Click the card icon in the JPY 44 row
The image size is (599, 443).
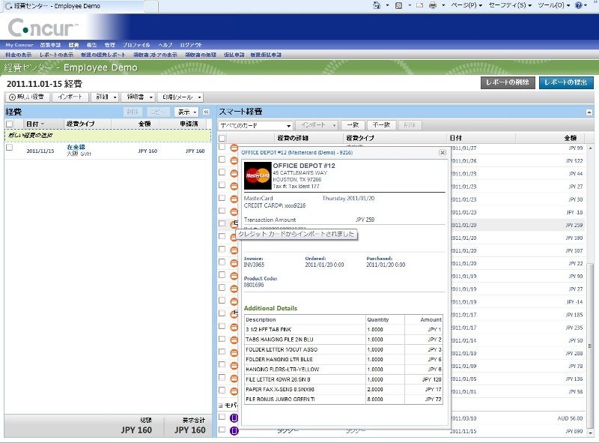point(234,173)
